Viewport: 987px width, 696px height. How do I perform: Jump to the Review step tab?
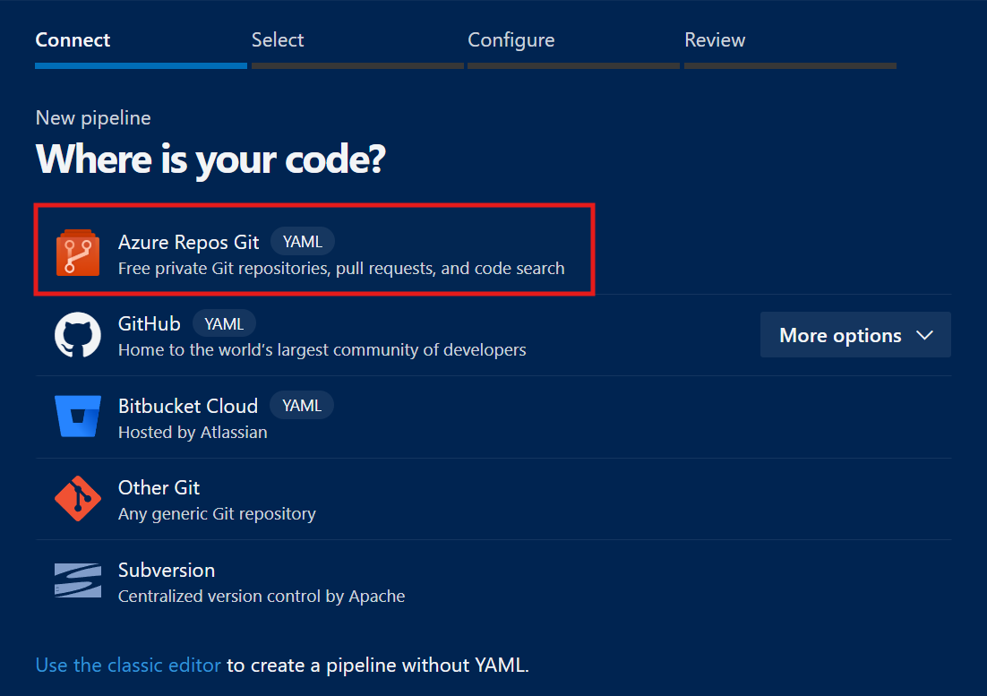715,40
